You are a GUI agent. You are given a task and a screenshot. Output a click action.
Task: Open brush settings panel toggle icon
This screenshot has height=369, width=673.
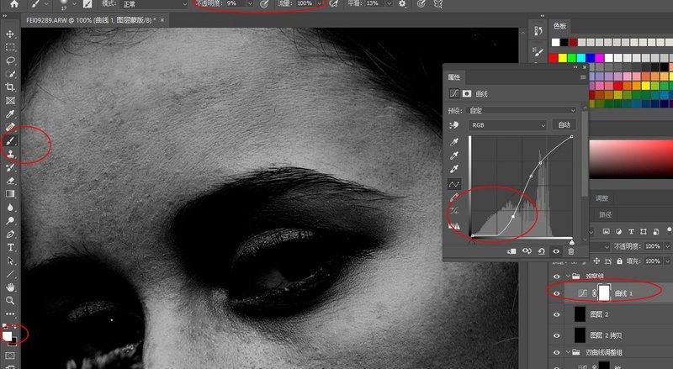tap(87, 3)
